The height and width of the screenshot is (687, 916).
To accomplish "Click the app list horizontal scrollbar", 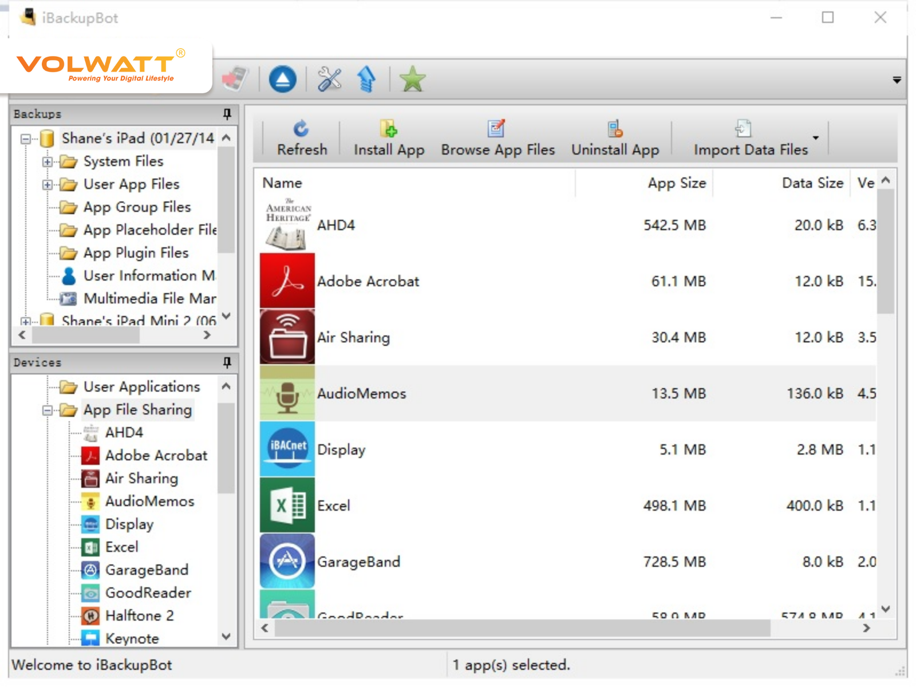I will tap(521, 628).
